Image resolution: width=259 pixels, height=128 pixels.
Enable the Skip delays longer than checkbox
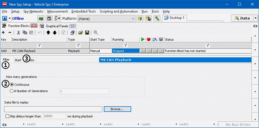tap(8, 116)
